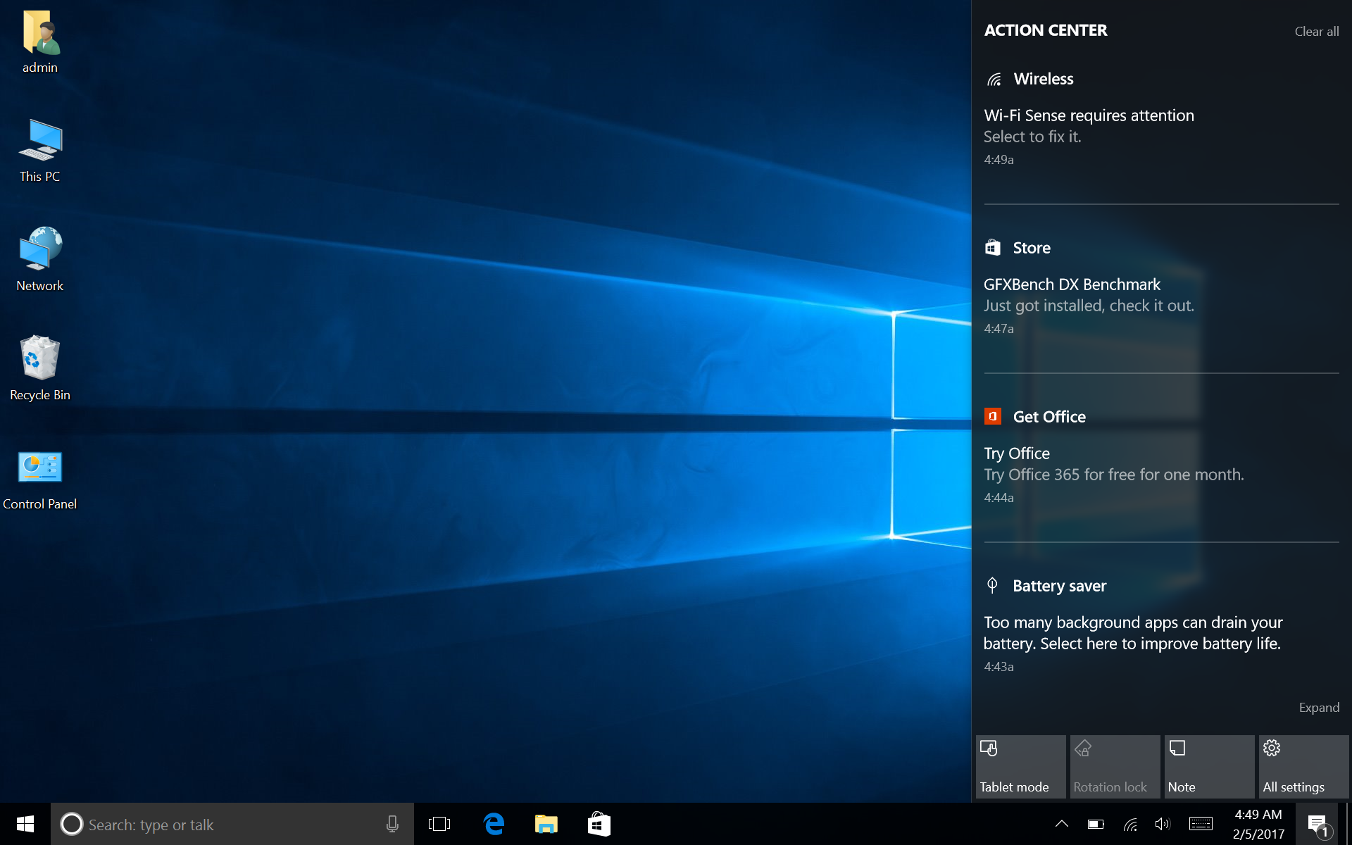The image size is (1352, 845).
Task: Click the Show desktop sliver at taskbar end
Action: (x=1348, y=824)
